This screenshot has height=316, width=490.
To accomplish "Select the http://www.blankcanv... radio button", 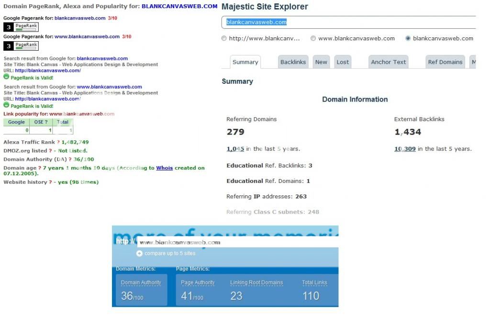I will (x=224, y=38).
